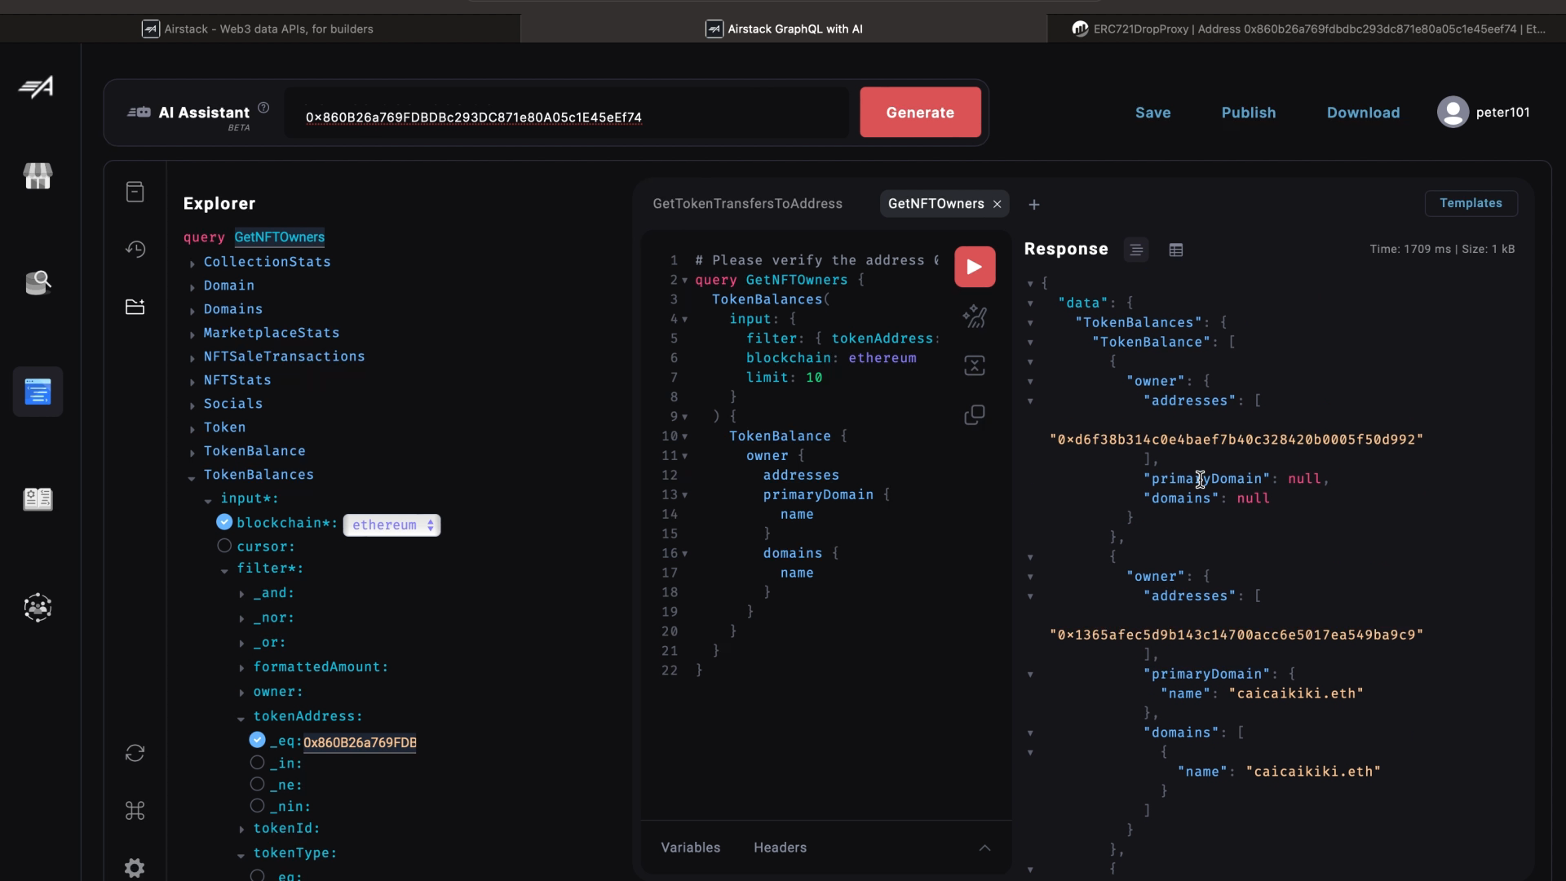Click the AI Assistant help question icon
The height and width of the screenshot is (881, 1566).
pyautogui.click(x=263, y=108)
